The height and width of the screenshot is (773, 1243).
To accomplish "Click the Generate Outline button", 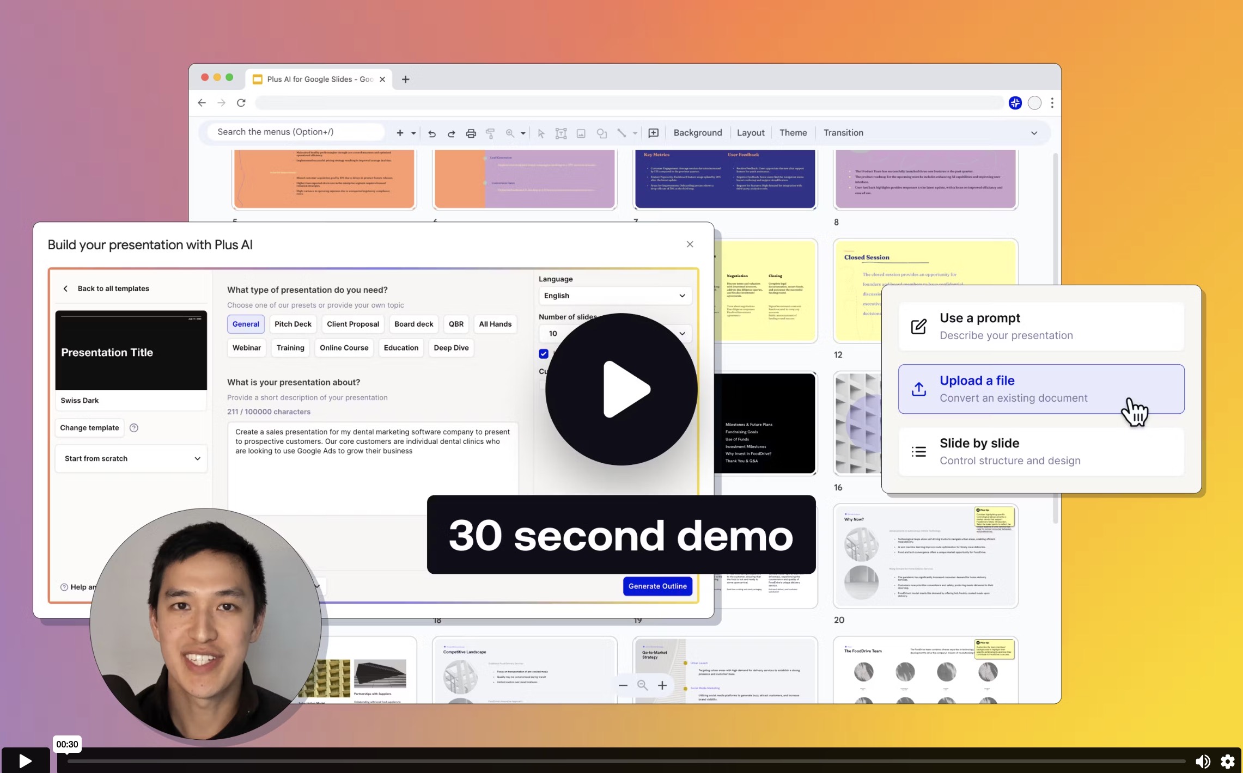I will (657, 586).
